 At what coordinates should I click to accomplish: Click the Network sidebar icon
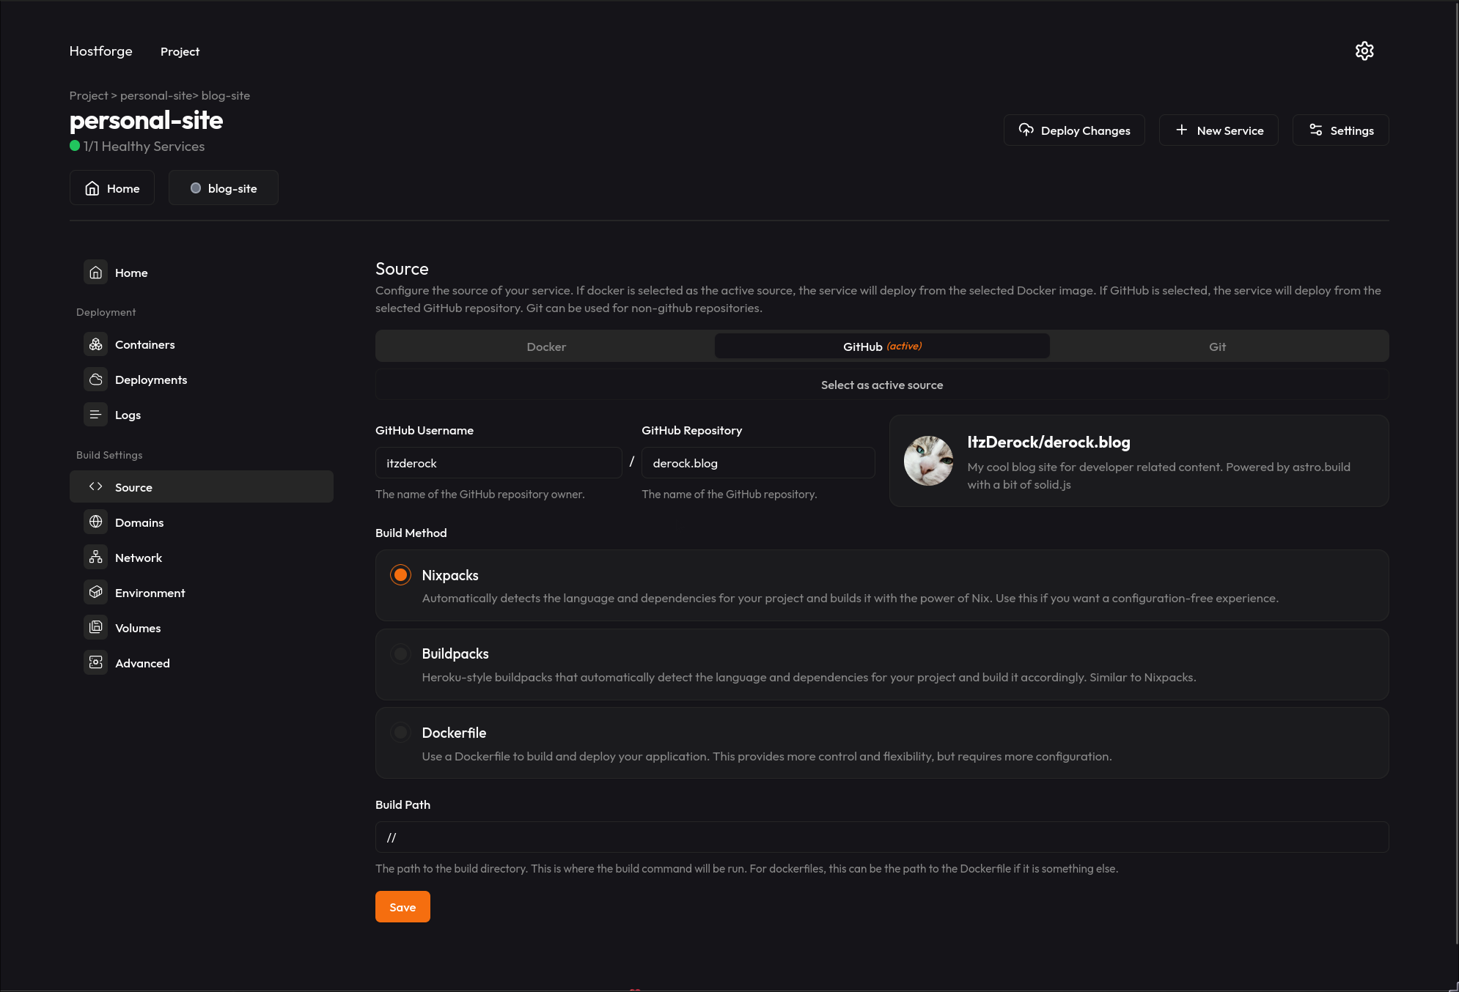(95, 558)
